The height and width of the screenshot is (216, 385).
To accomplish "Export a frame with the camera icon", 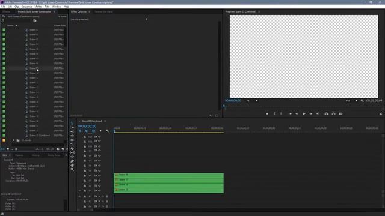I will point(340,114).
